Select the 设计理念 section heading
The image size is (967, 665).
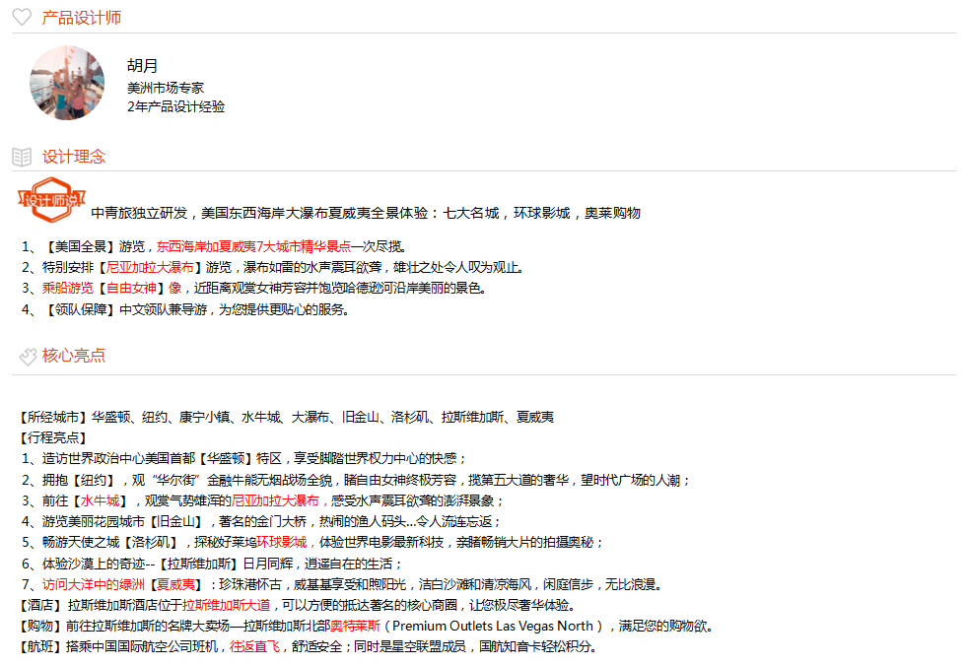[x=74, y=157]
